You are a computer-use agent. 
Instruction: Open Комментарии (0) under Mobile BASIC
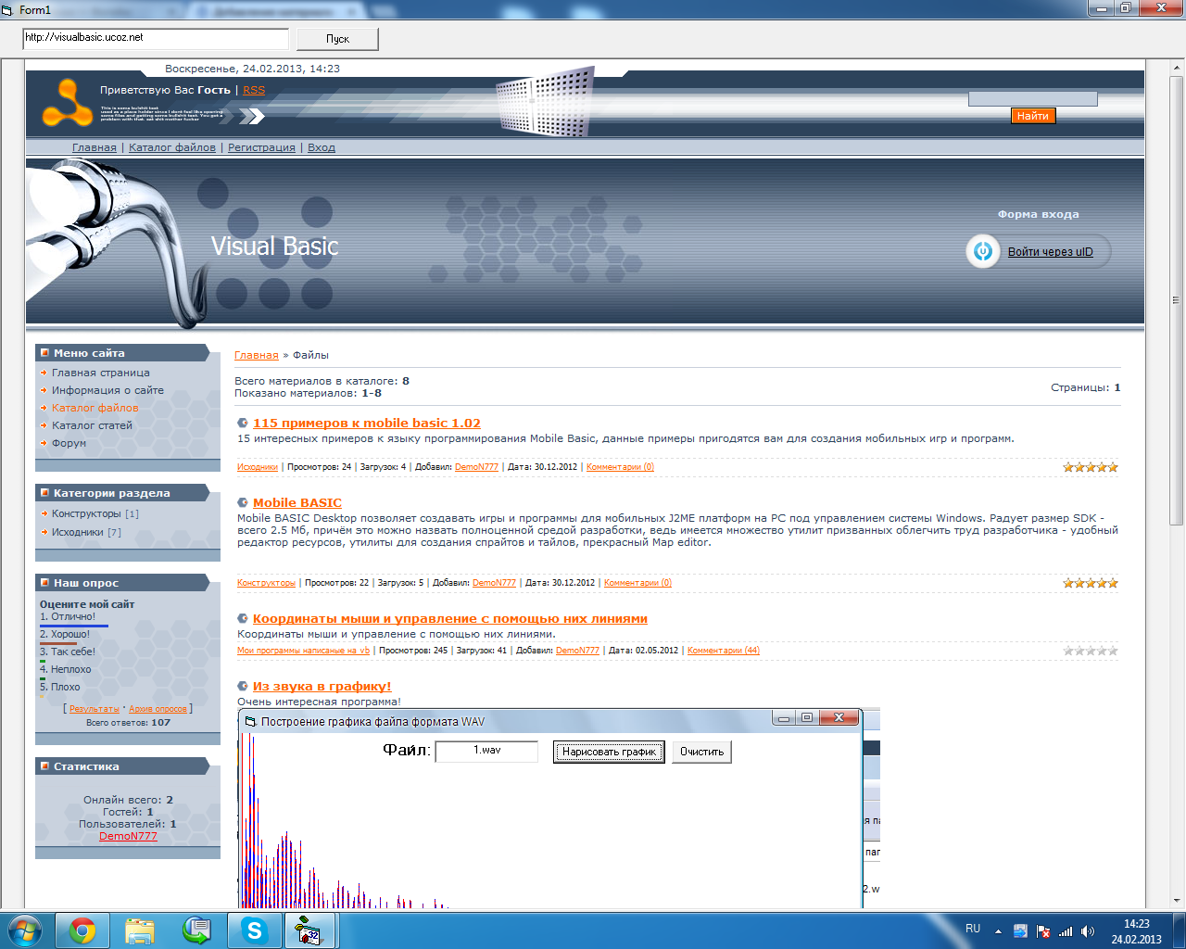point(637,583)
